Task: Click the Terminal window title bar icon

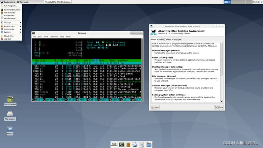Action: (x=34, y=33)
